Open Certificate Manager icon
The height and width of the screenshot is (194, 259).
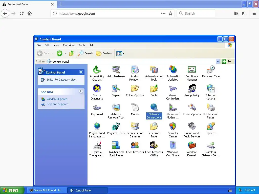[x=192, y=73]
